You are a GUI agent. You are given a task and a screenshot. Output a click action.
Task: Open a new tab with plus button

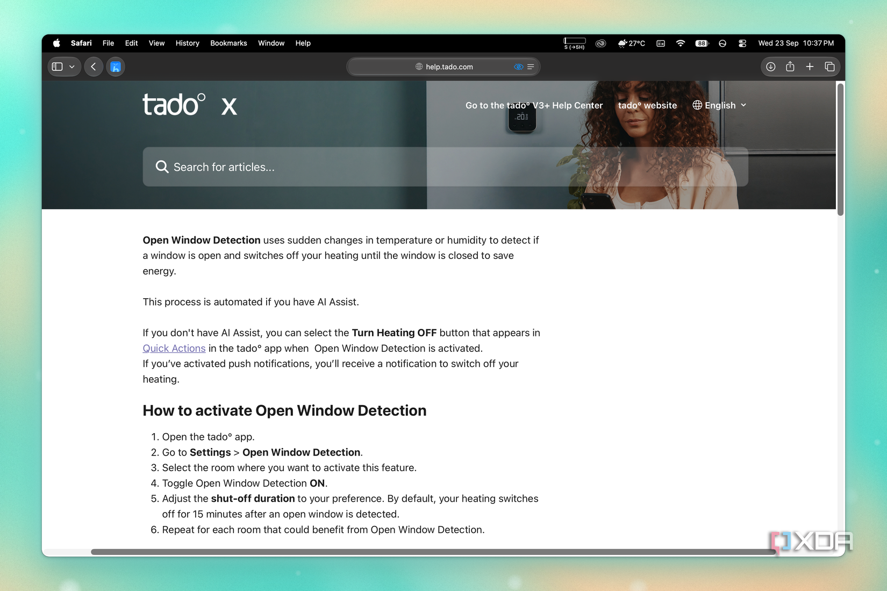(x=810, y=67)
